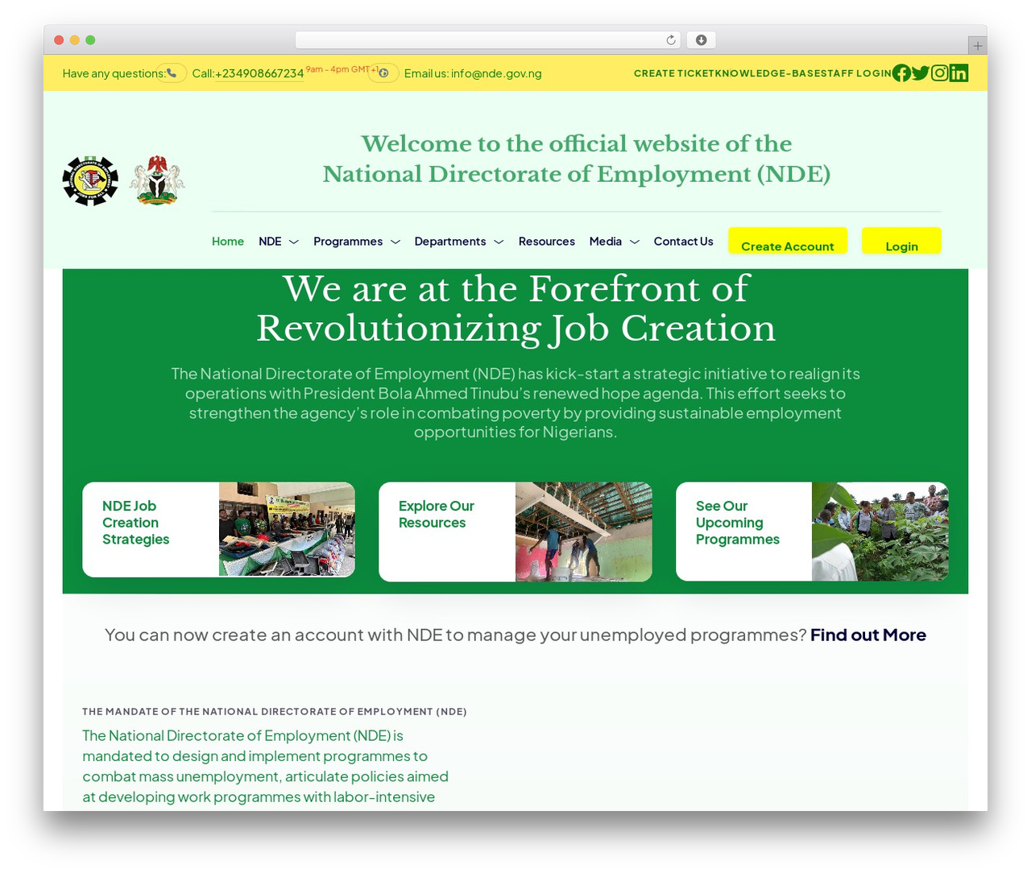Open the See Our Upcoming Programmes card
1031x873 pixels.
(812, 532)
